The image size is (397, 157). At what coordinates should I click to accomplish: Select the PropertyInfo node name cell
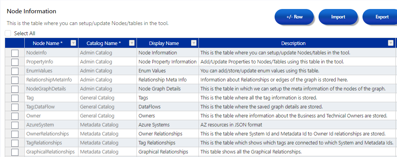point(51,62)
